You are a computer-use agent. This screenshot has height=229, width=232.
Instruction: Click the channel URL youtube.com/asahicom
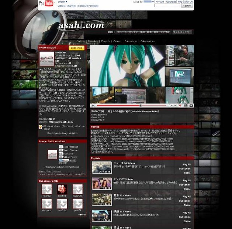pos(62,167)
